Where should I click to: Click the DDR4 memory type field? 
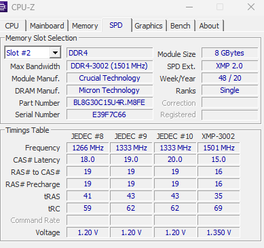(109, 53)
